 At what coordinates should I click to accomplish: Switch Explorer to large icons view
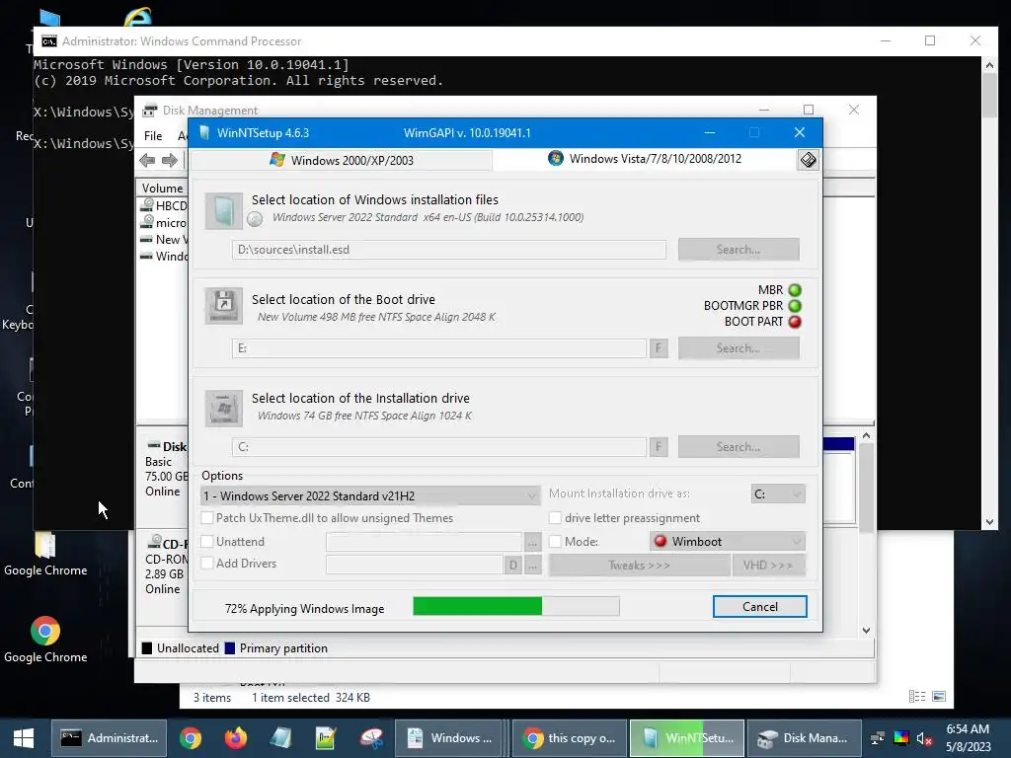pos(940,696)
